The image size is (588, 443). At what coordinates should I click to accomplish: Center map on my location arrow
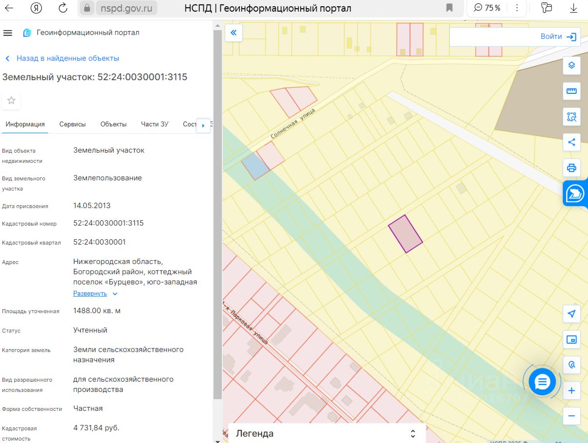click(571, 314)
